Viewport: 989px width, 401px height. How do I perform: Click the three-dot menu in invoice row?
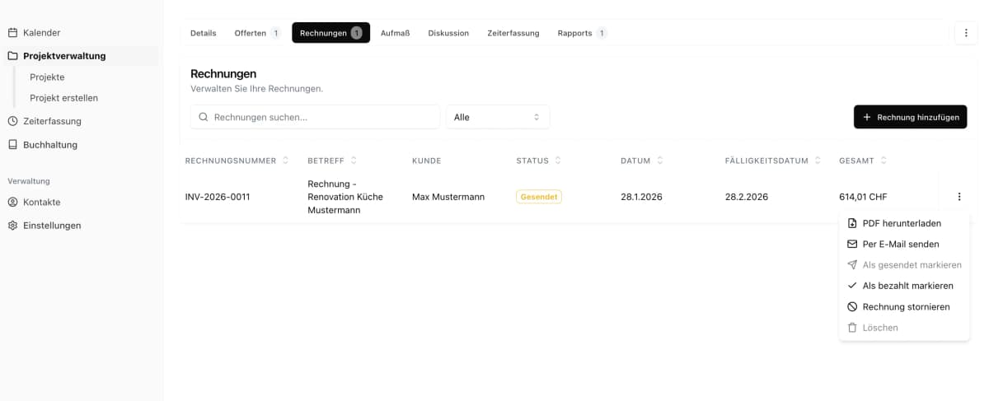tap(959, 197)
